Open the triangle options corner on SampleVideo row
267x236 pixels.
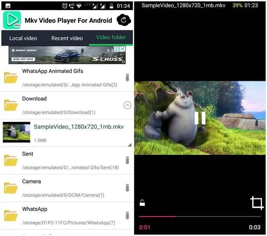tap(130, 145)
